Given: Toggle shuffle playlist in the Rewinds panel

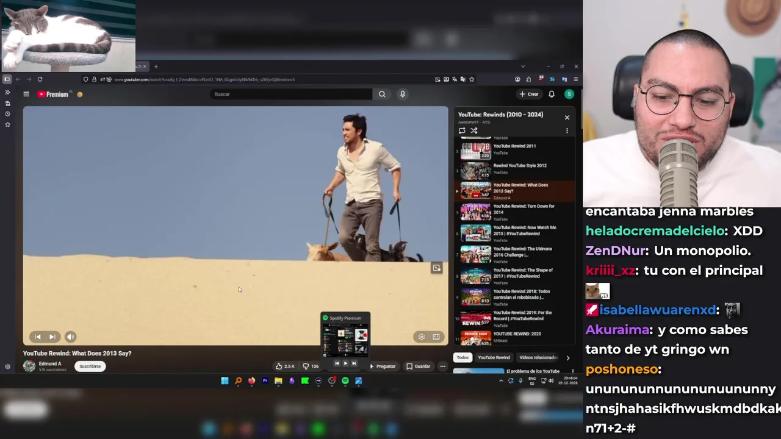Looking at the screenshot, I should pyautogui.click(x=474, y=130).
